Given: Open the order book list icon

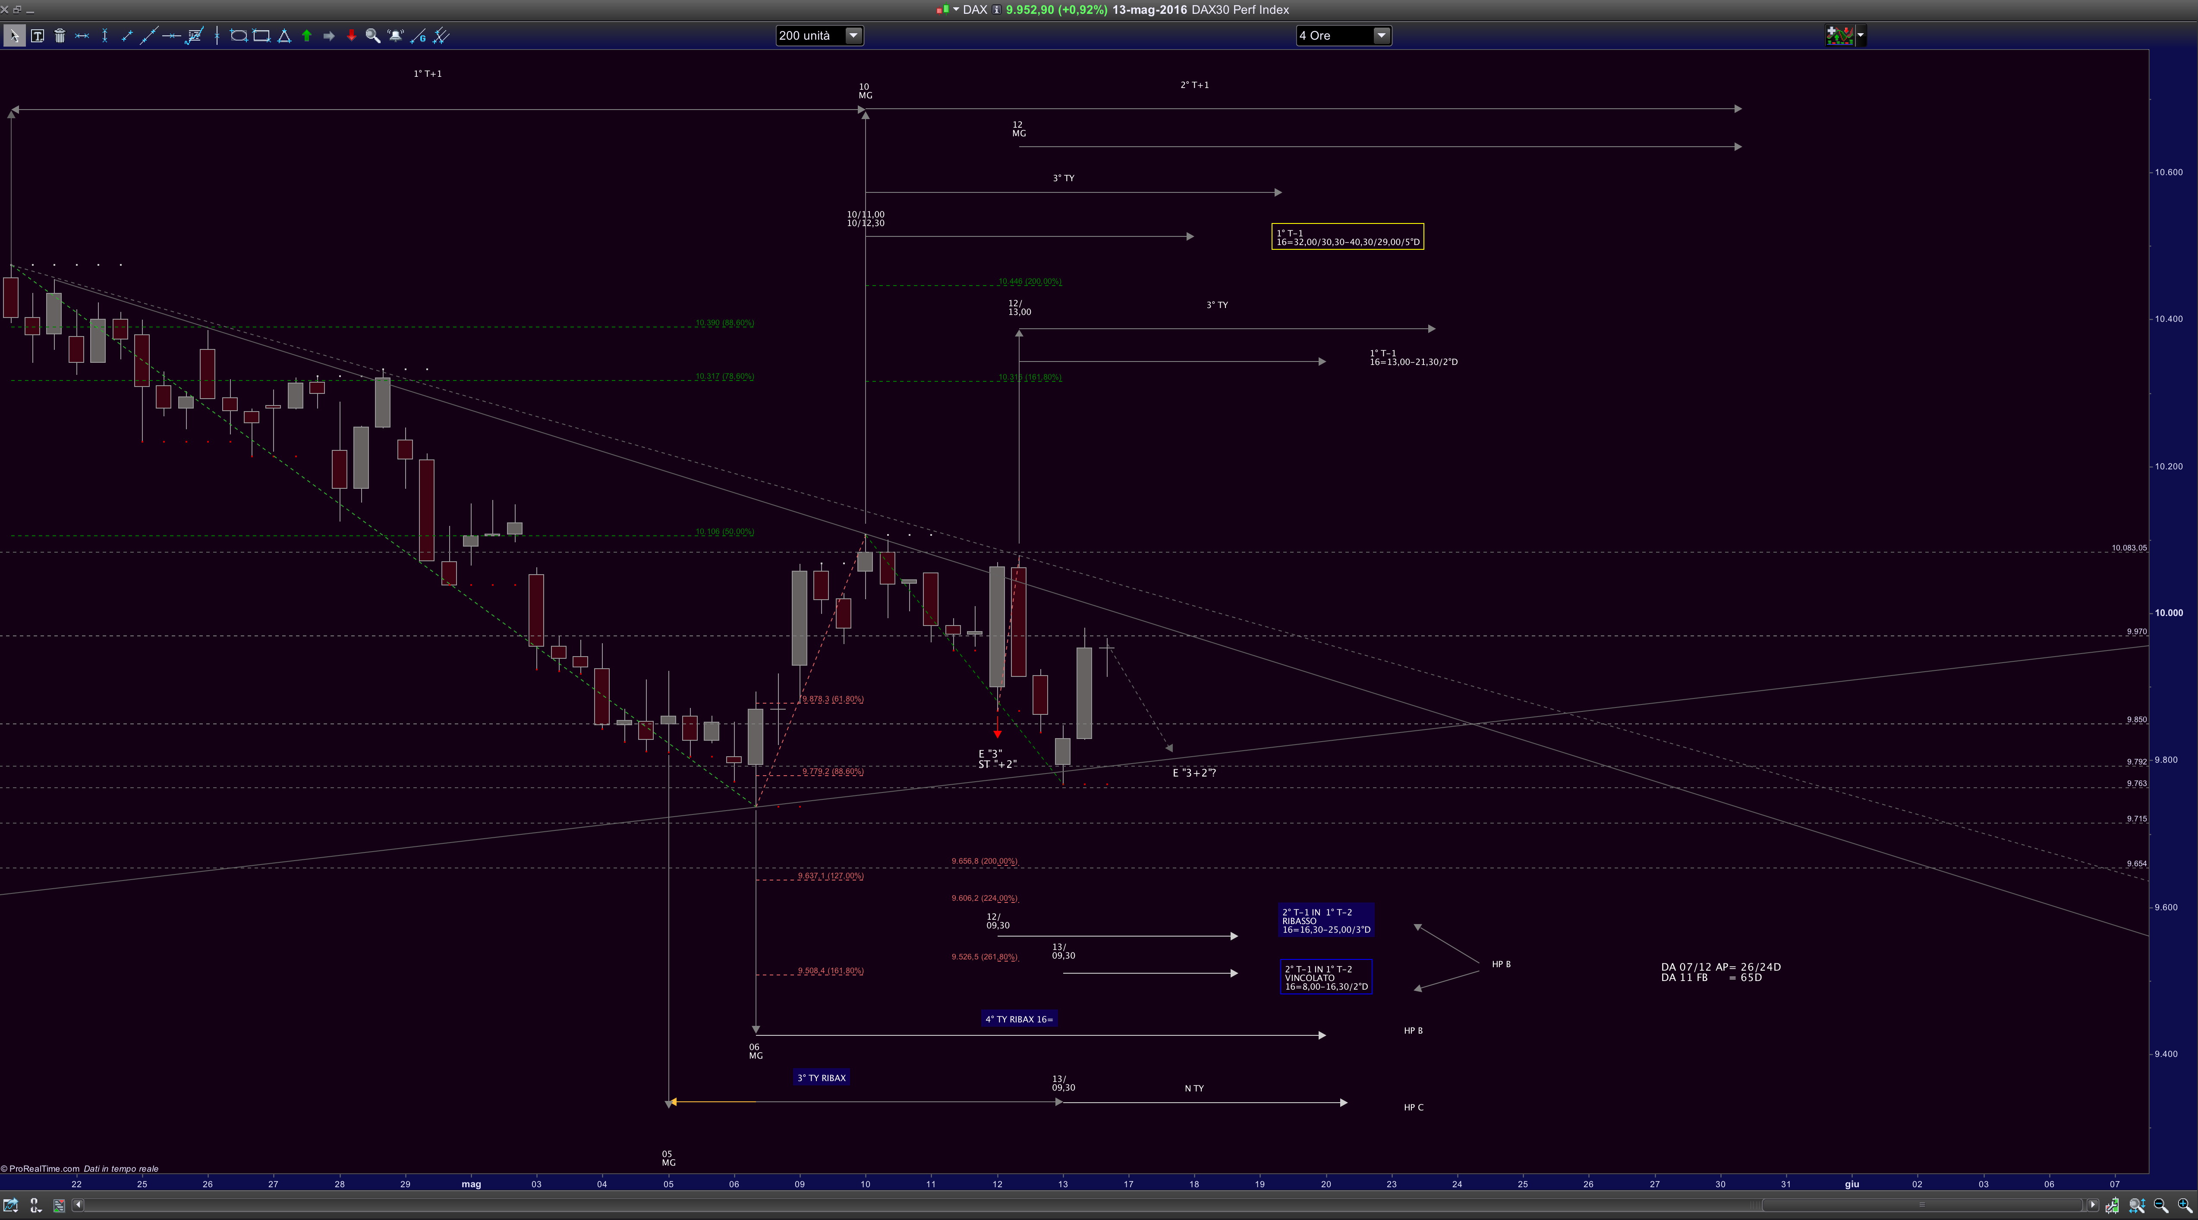Looking at the screenshot, I should tap(59, 1205).
